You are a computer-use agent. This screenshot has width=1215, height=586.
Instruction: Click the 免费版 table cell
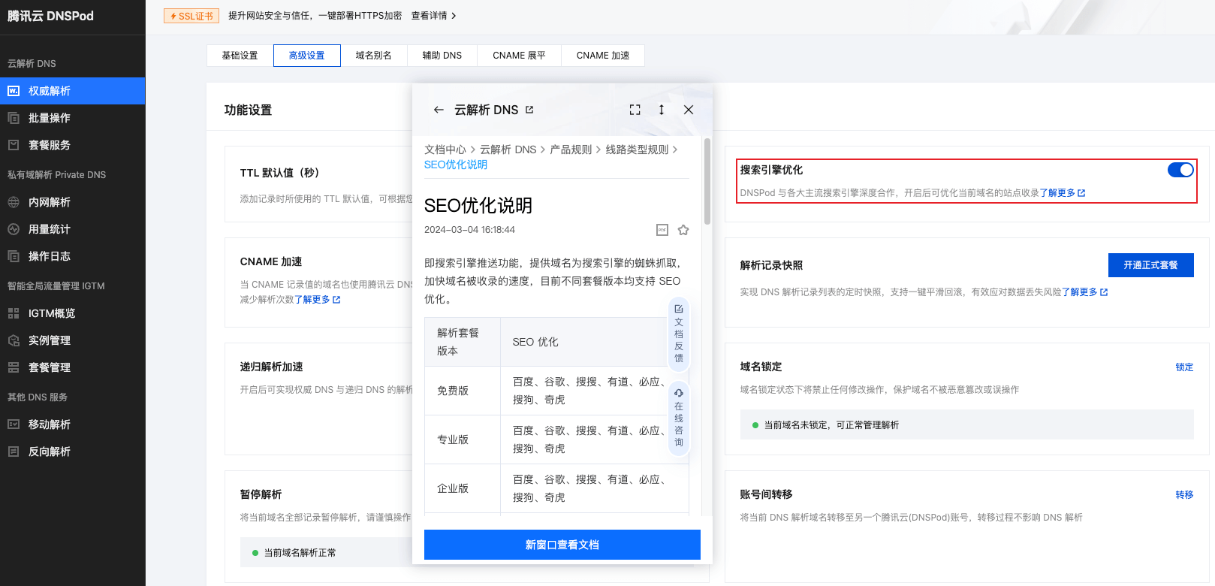click(x=463, y=391)
